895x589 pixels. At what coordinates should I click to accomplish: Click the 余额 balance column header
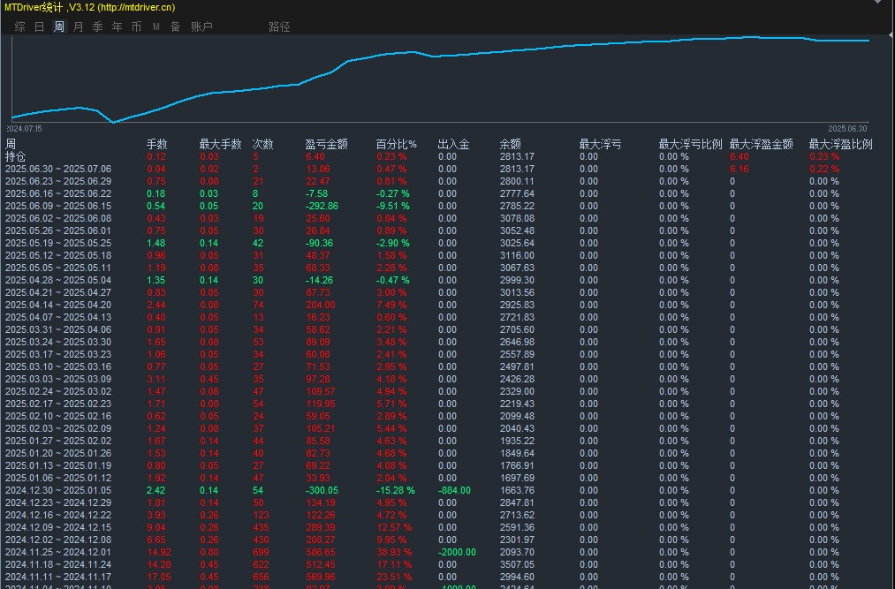[510, 144]
